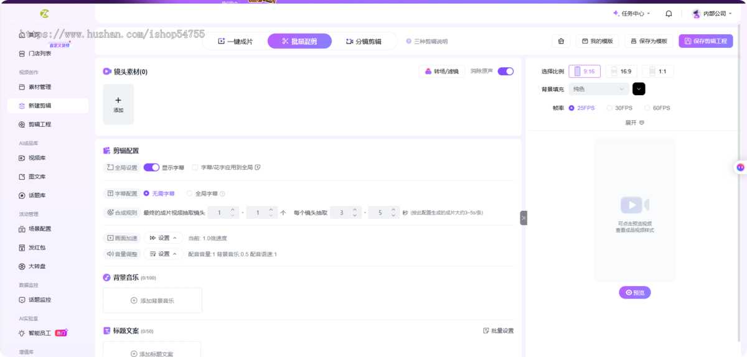Click the video placeholder play icon
The height and width of the screenshot is (357, 747).
click(634, 205)
